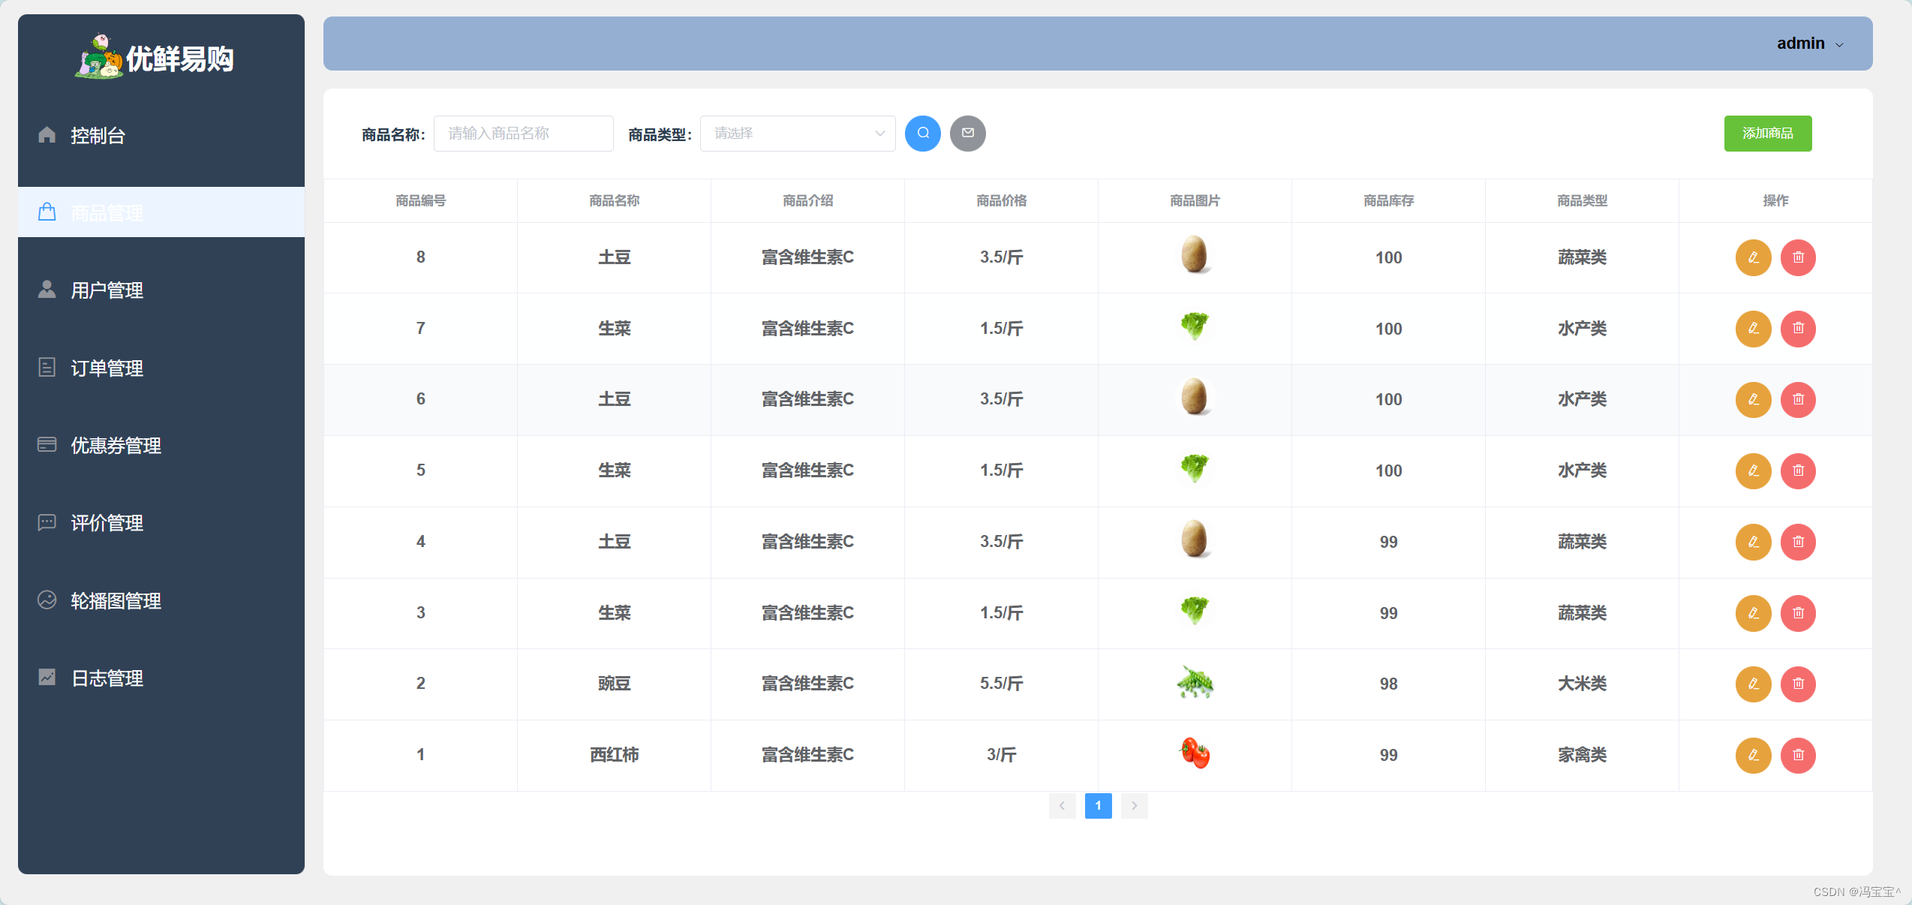This screenshot has width=1912, height=905.
Task: Edit the product with ID 8
Action: [x=1753, y=257]
